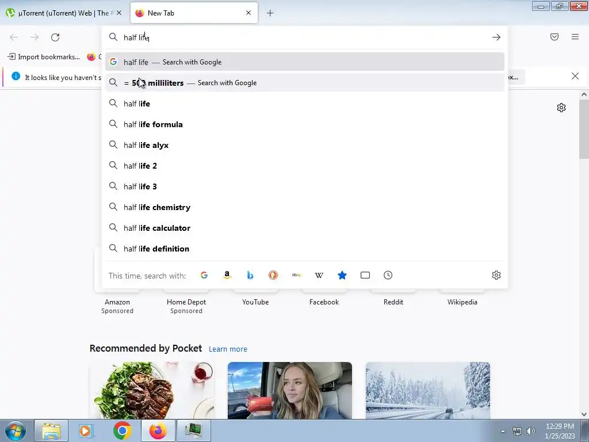
Task: Click the taskbar clock showing 12:29 PM
Action: click(x=560, y=431)
